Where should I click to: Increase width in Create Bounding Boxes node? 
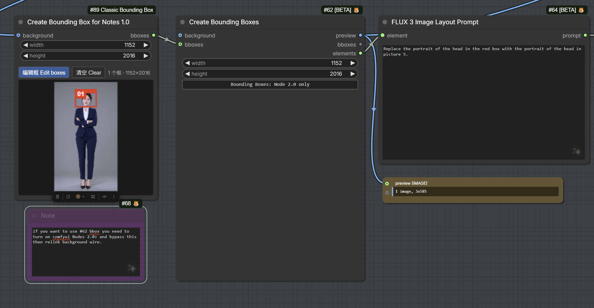(x=353, y=63)
